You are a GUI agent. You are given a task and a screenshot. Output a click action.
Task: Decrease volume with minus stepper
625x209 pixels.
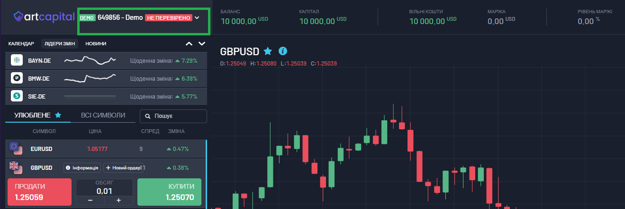click(x=90, y=201)
